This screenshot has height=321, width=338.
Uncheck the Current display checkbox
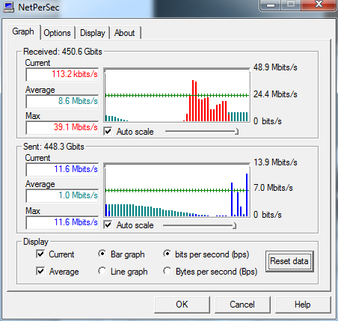[x=40, y=254]
